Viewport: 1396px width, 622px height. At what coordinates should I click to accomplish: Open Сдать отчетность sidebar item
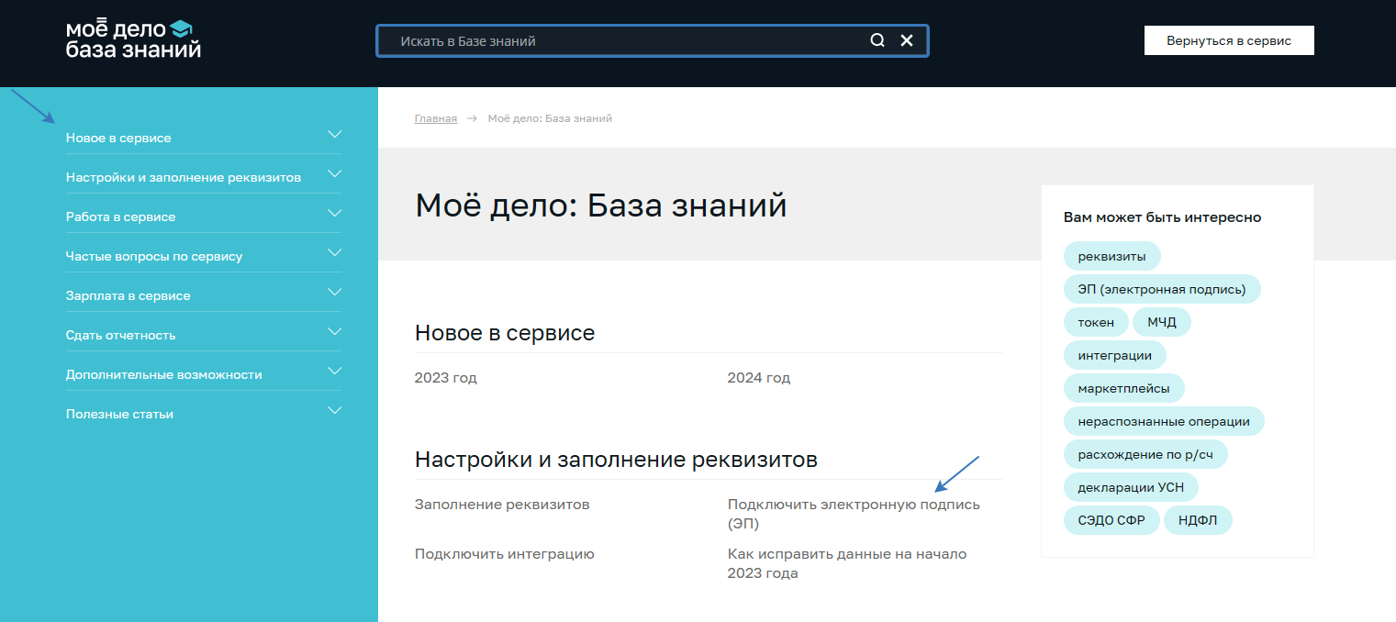tap(120, 335)
